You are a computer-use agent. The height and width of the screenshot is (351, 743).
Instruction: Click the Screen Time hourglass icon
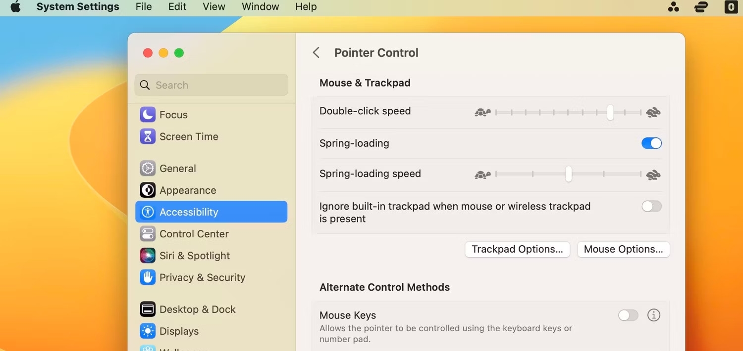(148, 136)
